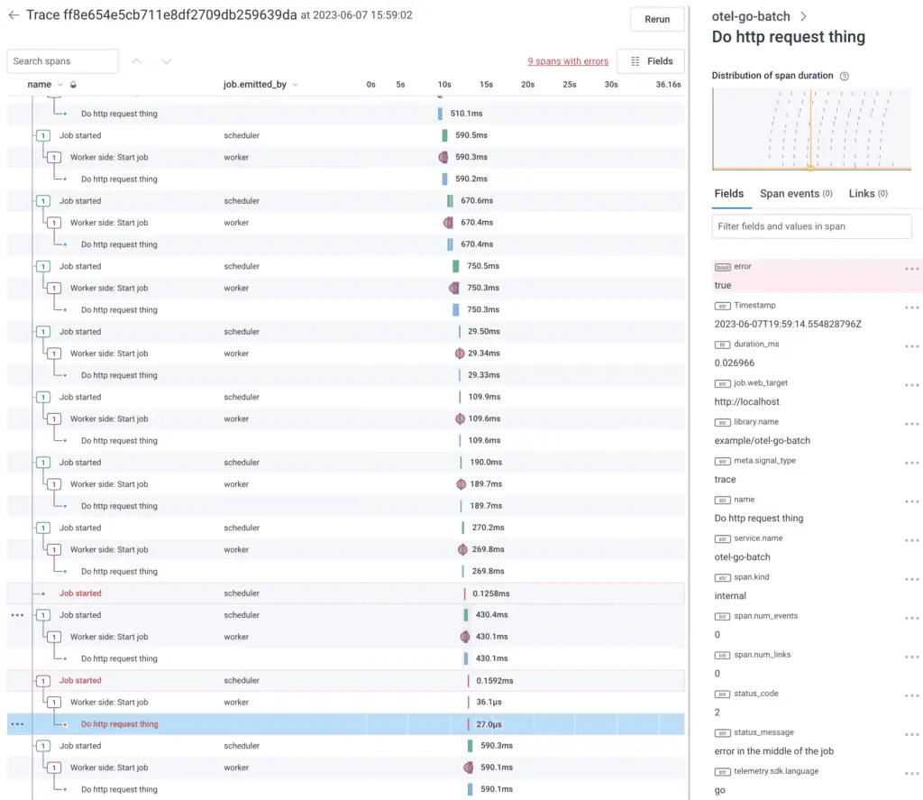
Task: Click the Rerun button
Action: (x=657, y=19)
